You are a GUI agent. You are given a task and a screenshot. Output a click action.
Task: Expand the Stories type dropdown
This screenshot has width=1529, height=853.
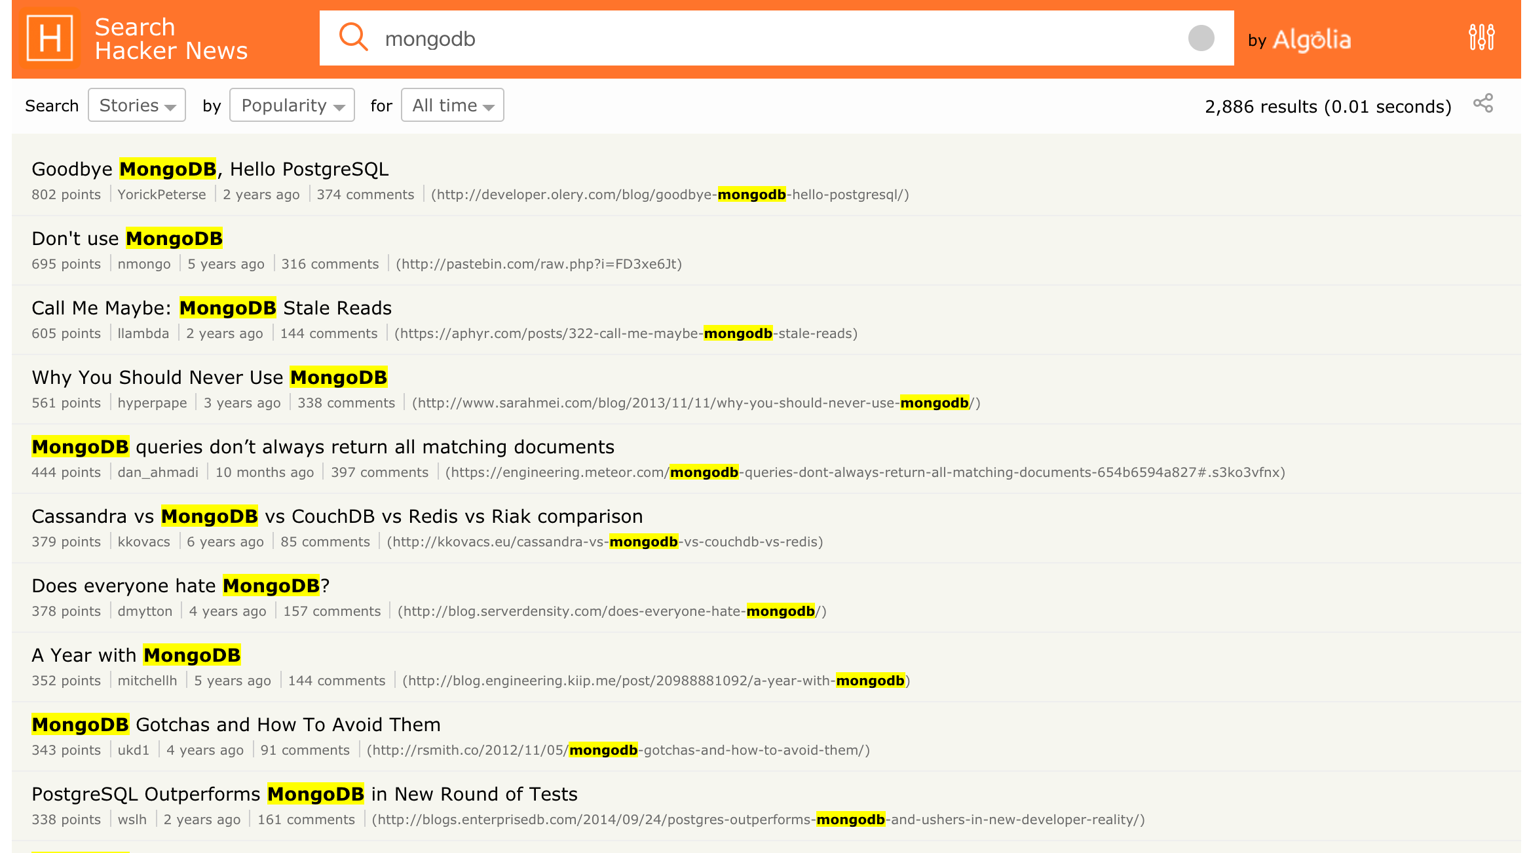point(137,105)
